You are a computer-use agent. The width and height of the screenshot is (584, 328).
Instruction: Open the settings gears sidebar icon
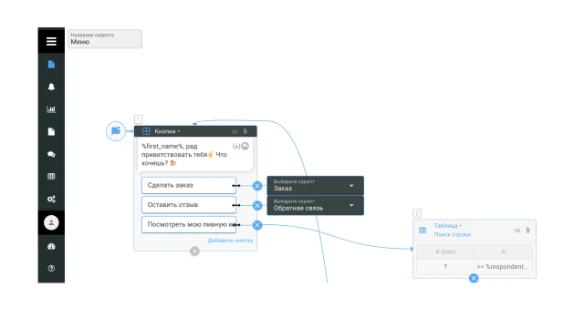pyautogui.click(x=51, y=199)
